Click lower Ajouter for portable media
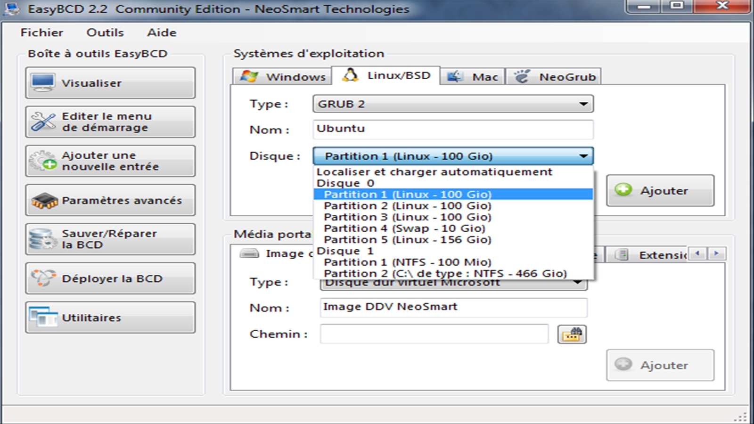Screen dimensions: 754x424 coord(660,365)
